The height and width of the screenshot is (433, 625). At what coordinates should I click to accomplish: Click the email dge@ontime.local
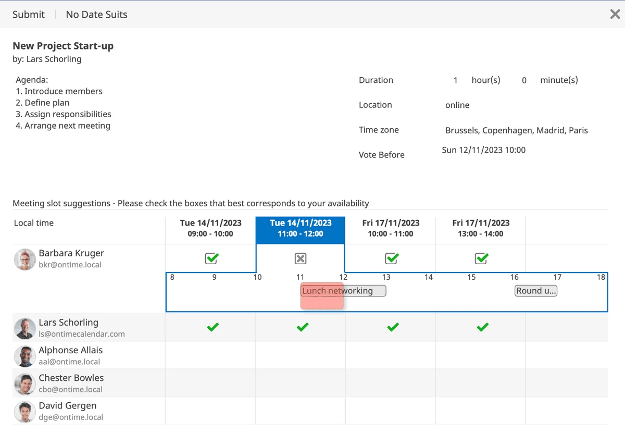click(x=71, y=417)
